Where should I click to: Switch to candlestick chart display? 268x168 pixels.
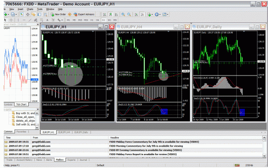coord(110,15)
